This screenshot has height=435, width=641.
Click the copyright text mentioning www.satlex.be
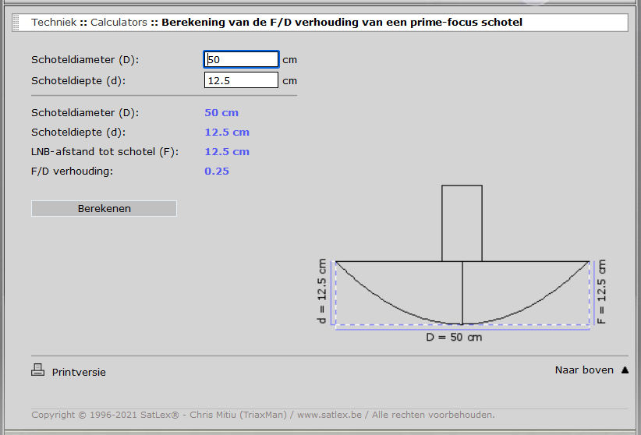point(263,415)
